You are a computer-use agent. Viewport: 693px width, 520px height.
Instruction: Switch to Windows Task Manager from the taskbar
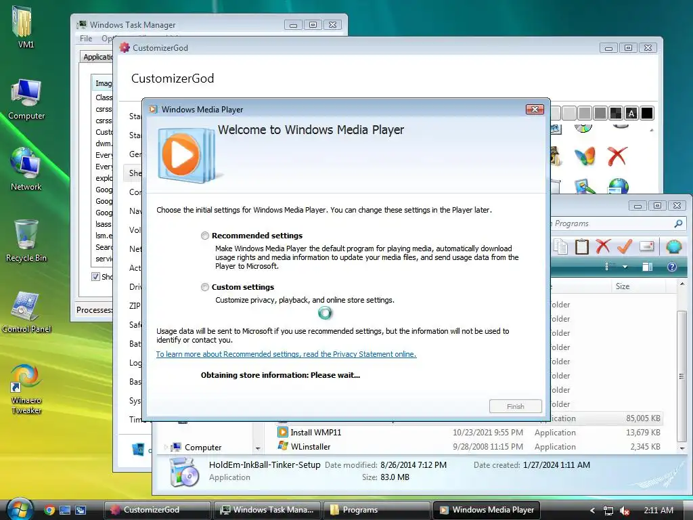tap(267, 510)
